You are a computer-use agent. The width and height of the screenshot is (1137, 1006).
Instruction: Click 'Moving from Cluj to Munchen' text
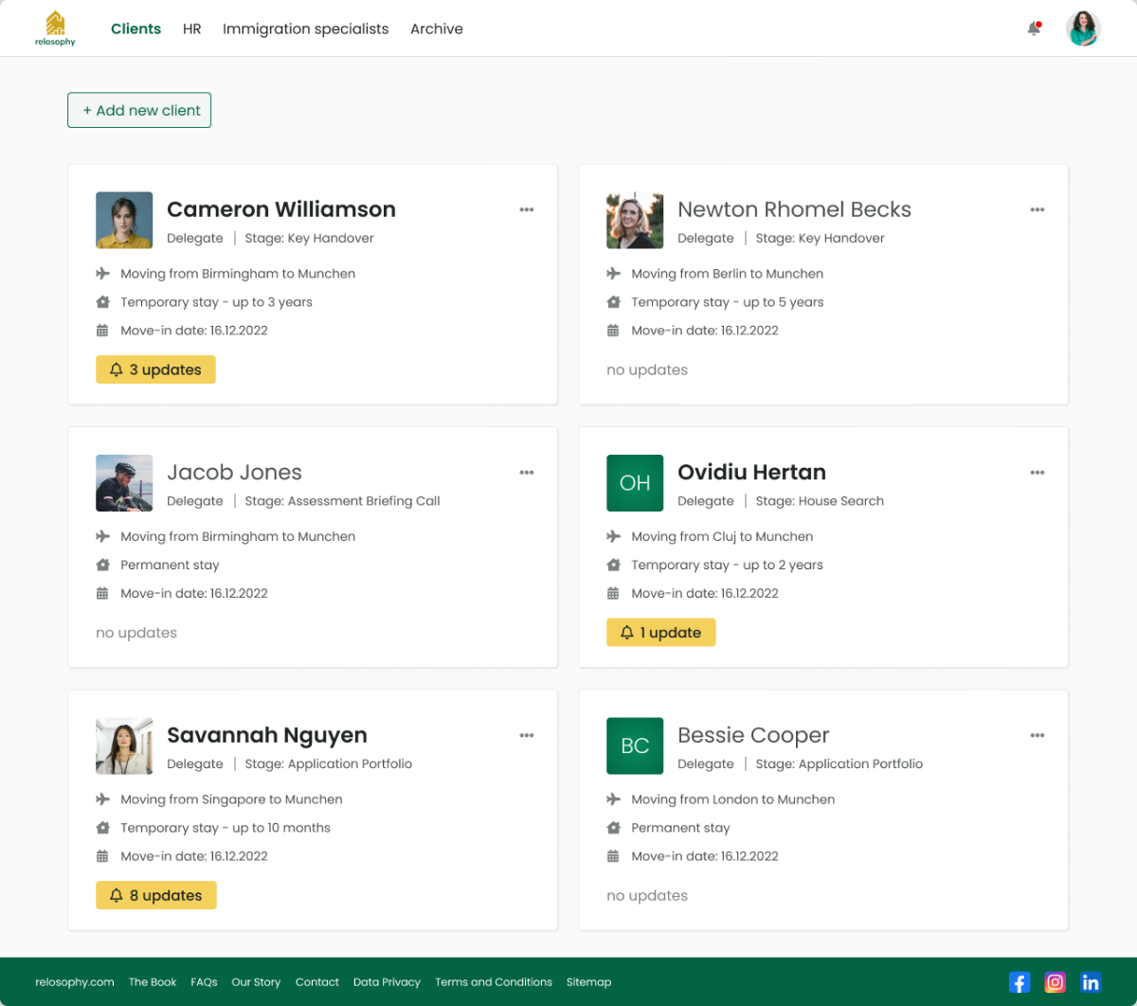(x=722, y=536)
